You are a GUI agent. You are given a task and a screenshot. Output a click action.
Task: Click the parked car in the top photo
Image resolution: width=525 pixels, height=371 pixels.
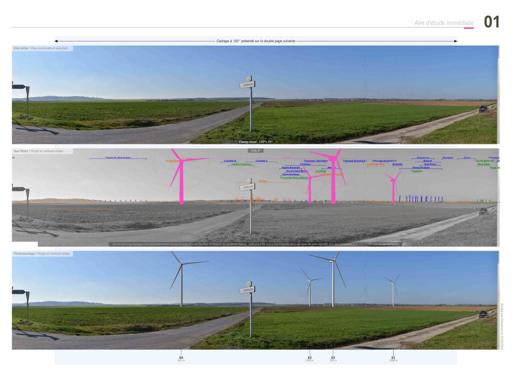point(483,108)
